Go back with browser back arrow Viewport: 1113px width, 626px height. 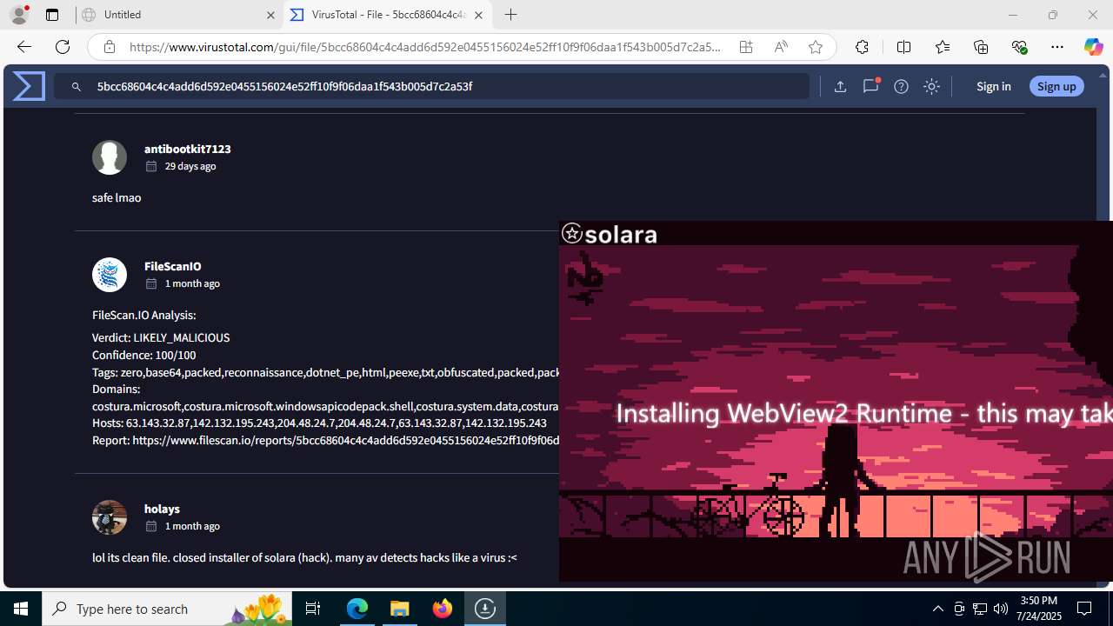click(23, 47)
